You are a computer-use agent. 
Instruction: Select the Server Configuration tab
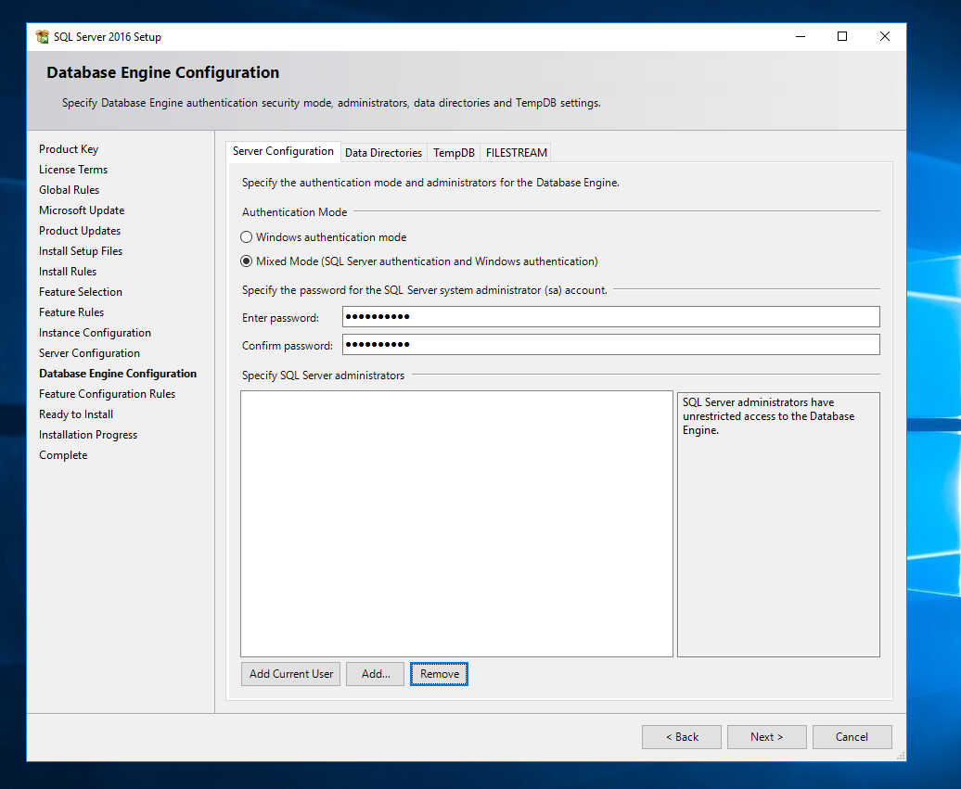pyautogui.click(x=283, y=151)
